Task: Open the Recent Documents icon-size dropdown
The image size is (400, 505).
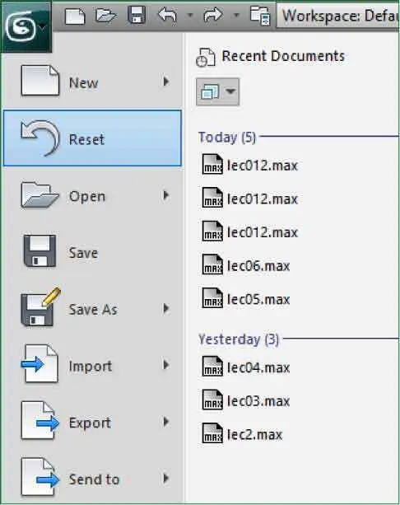Action: [x=217, y=92]
